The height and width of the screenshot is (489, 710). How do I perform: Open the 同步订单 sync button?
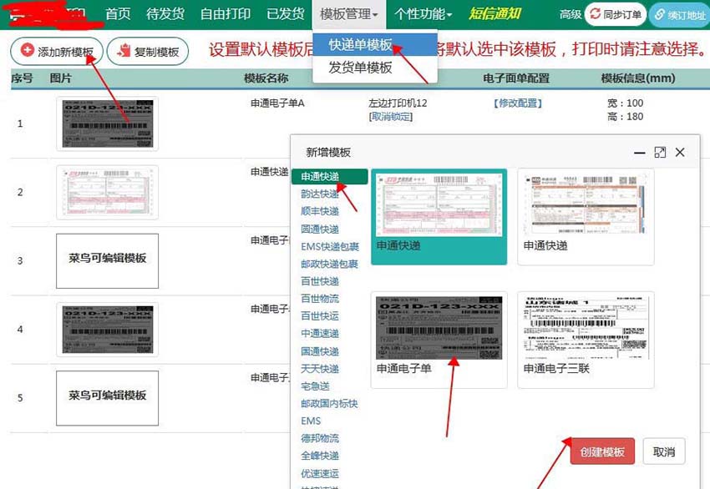click(x=616, y=14)
